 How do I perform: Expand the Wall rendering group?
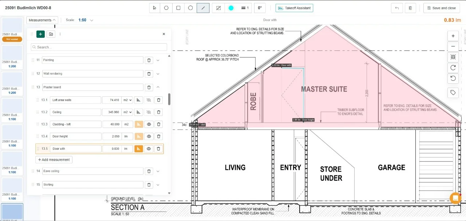tap(158, 74)
